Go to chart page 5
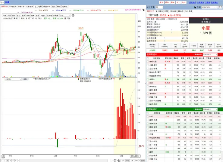Viewport: 223px width, 162px height. [x=13, y=160]
